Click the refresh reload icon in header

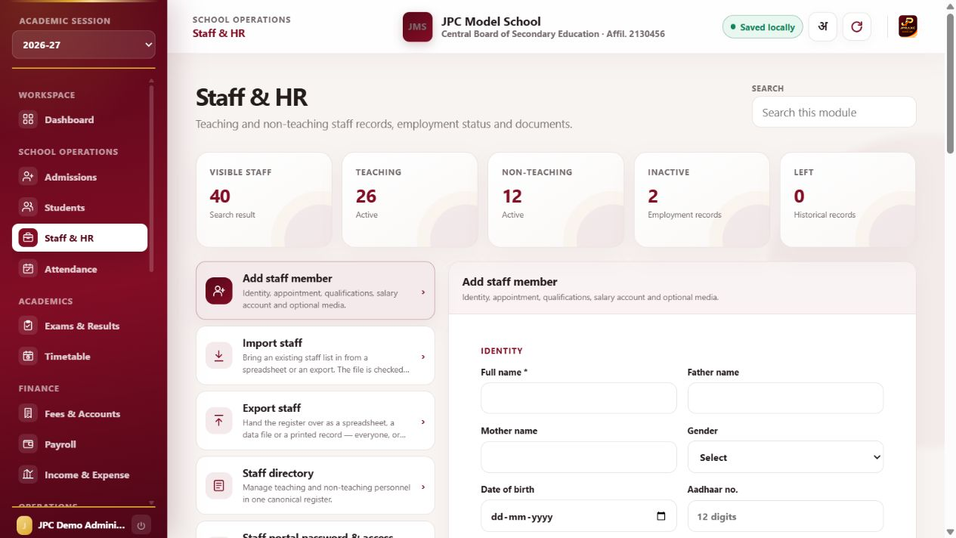[x=856, y=26]
